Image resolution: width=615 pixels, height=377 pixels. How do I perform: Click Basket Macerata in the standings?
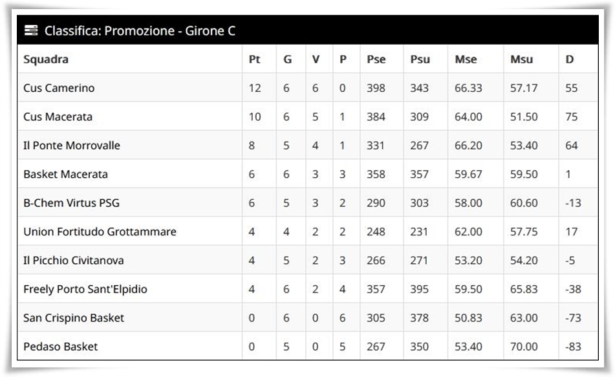point(65,174)
